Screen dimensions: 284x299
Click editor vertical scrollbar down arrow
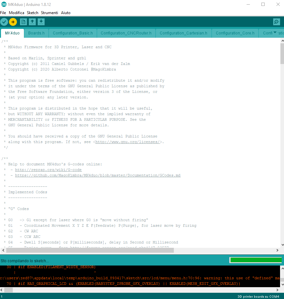(282, 245)
